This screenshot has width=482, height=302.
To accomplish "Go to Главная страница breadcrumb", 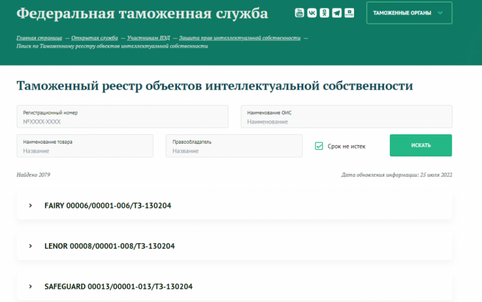I will point(39,38).
